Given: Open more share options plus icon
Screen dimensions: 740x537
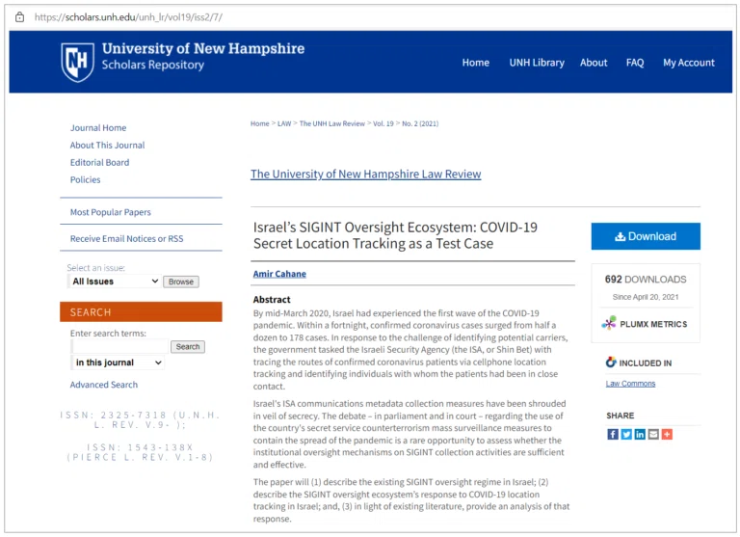Looking at the screenshot, I should tap(667, 434).
